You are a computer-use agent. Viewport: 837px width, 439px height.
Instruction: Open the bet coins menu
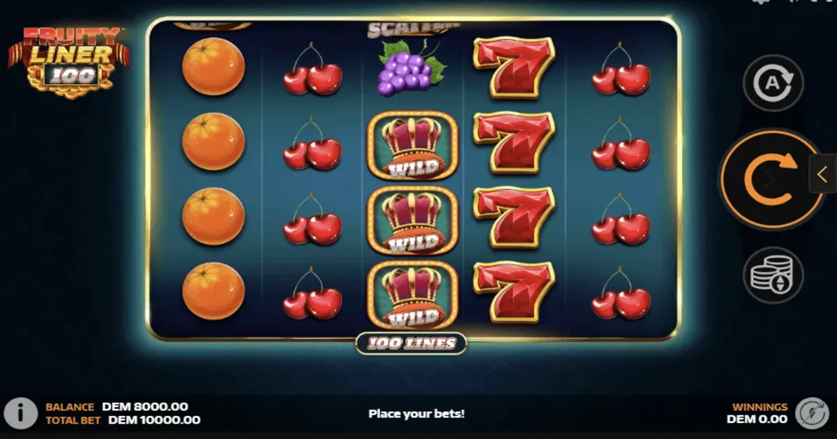point(773,275)
